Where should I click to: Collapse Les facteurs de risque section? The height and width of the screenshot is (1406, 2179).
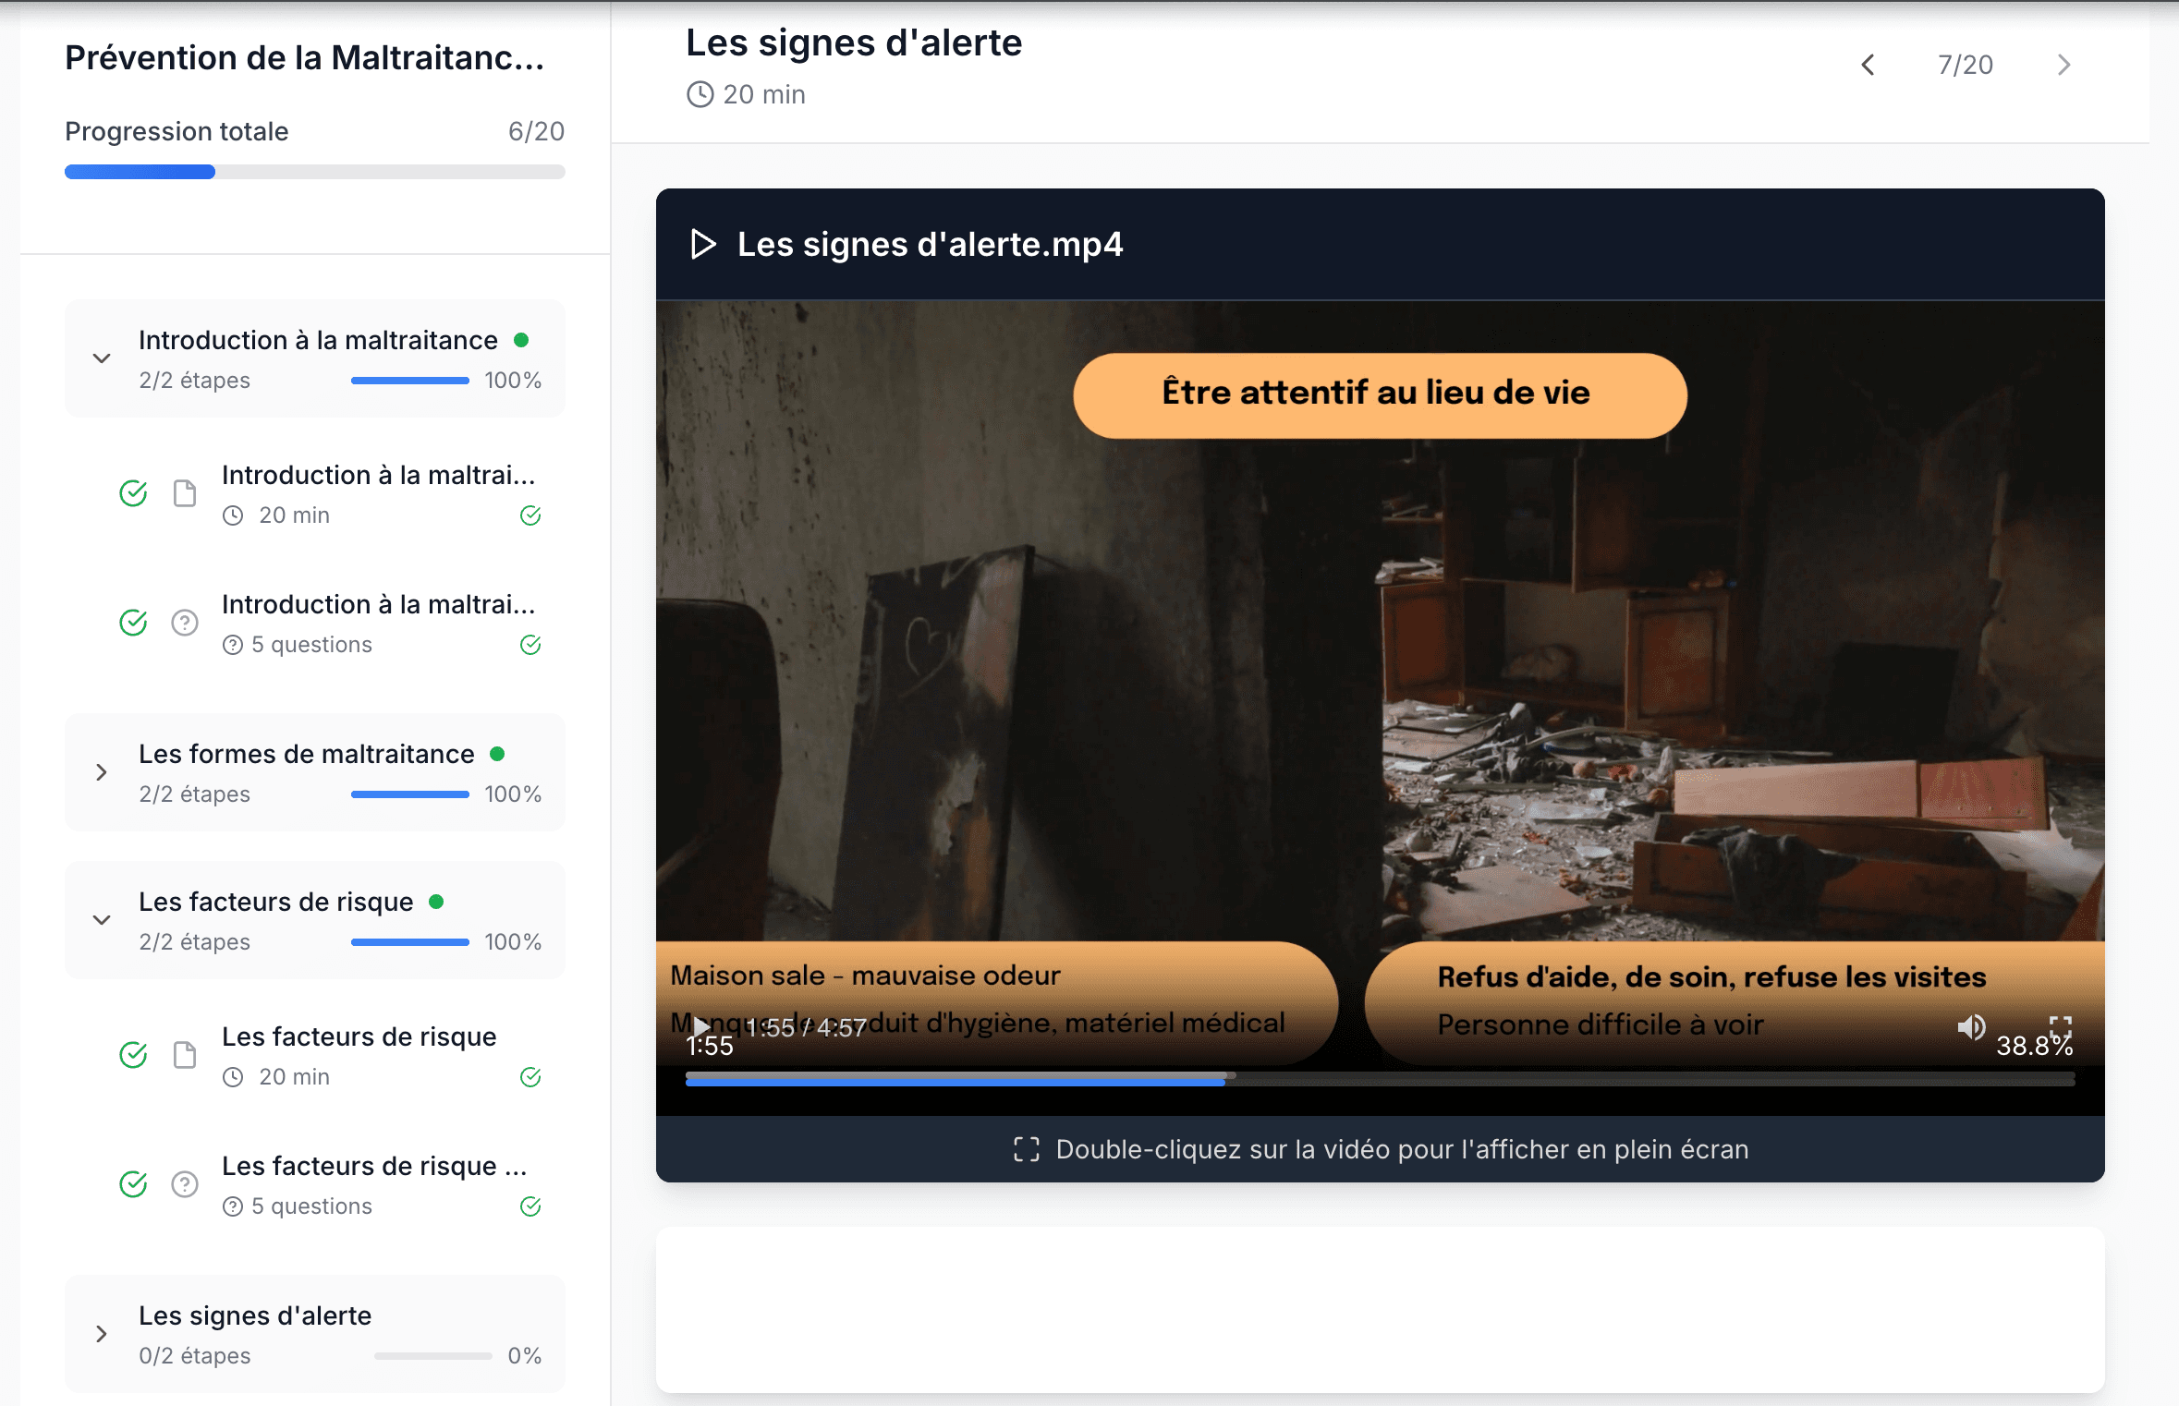pyautogui.click(x=102, y=920)
